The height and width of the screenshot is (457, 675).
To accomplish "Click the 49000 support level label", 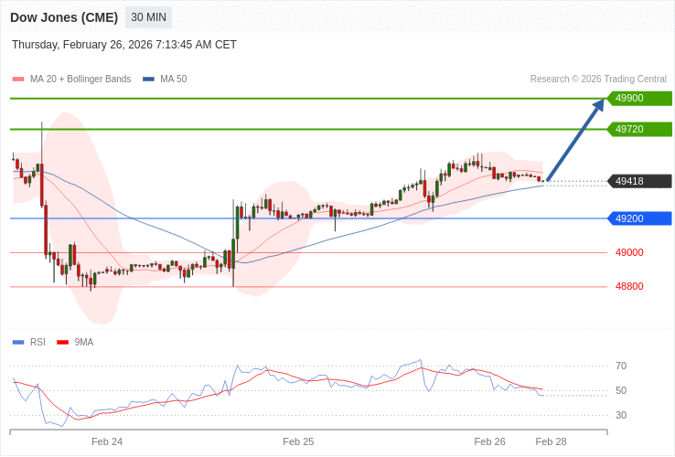I will [629, 252].
